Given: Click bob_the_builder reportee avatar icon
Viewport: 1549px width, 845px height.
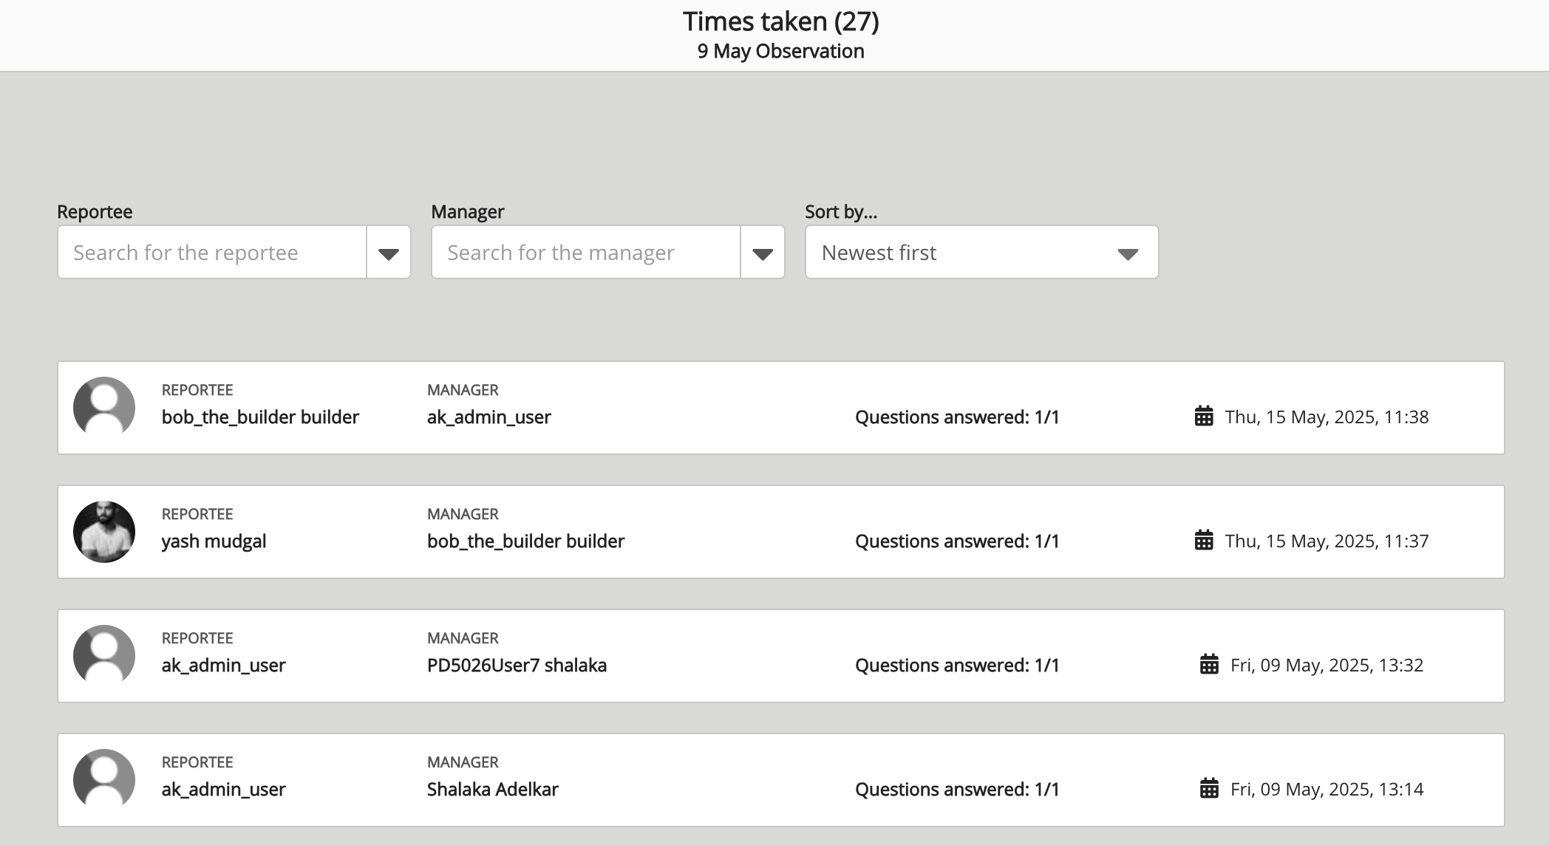Looking at the screenshot, I should tap(104, 407).
